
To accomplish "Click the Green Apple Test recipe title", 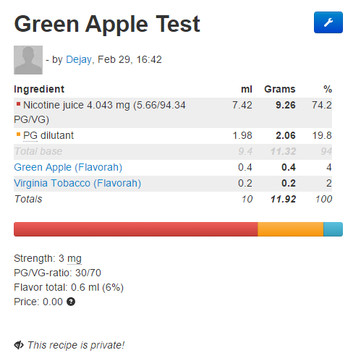I will [107, 24].
